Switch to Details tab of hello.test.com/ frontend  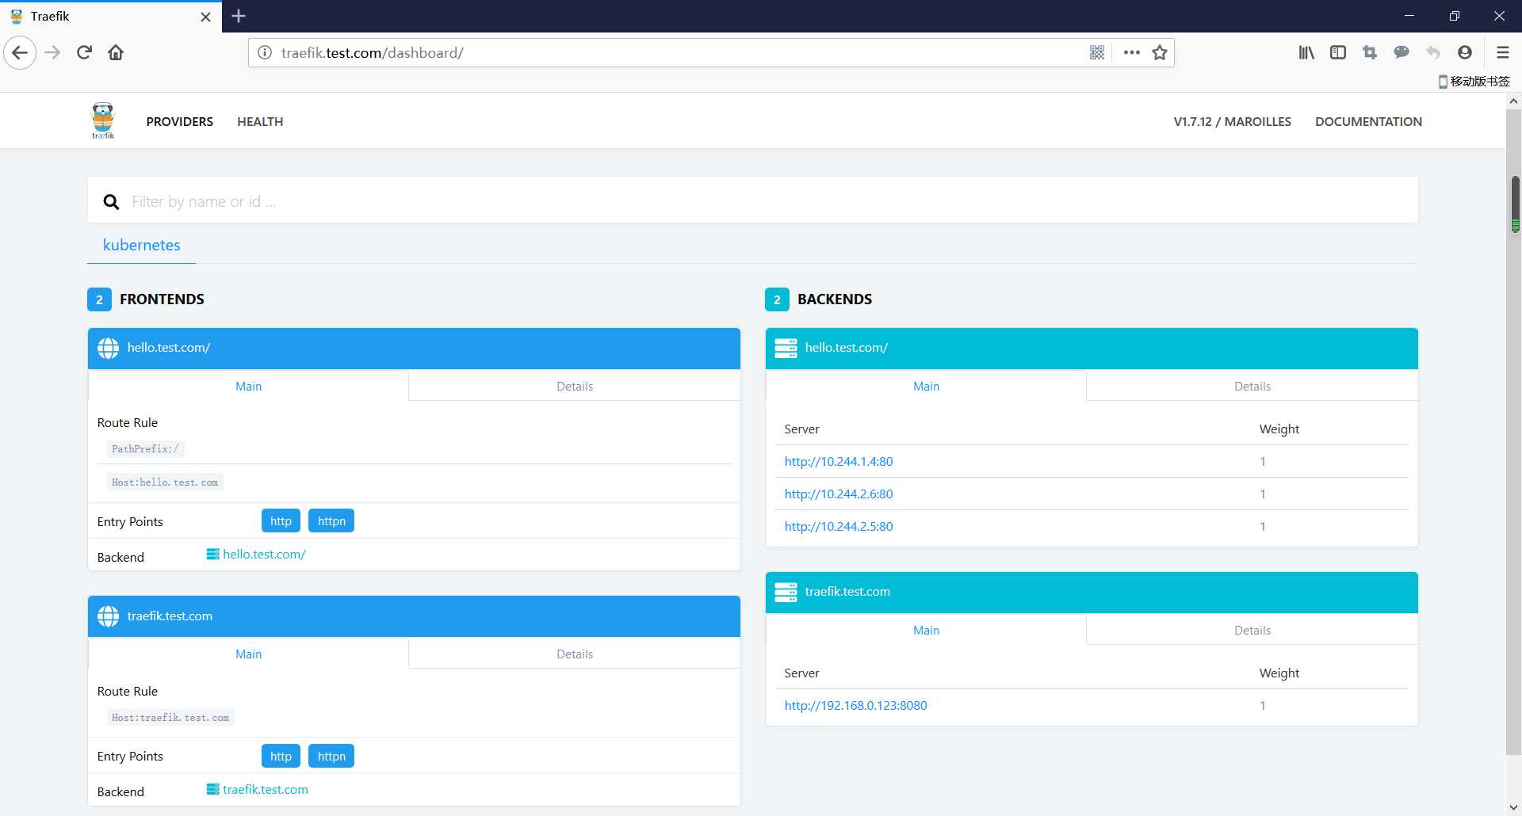(575, 387)
